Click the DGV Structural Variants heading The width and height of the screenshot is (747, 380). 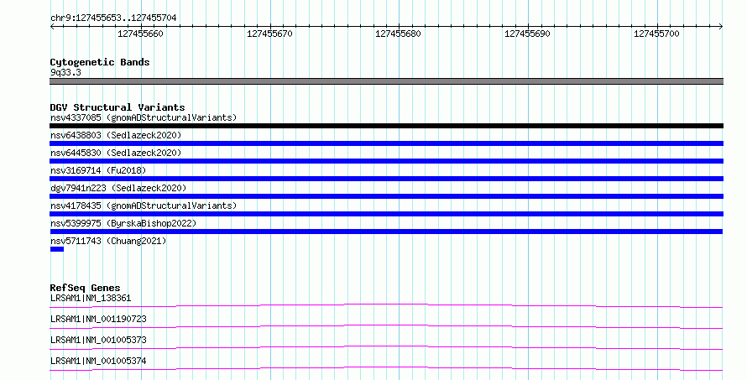click(x=118, y=107)
